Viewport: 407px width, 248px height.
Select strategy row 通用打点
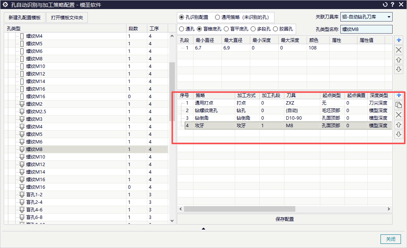click(285, 103)
